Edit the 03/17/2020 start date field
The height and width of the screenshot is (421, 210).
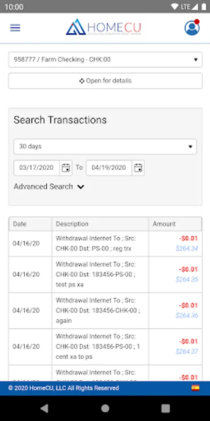pos(37,168)
